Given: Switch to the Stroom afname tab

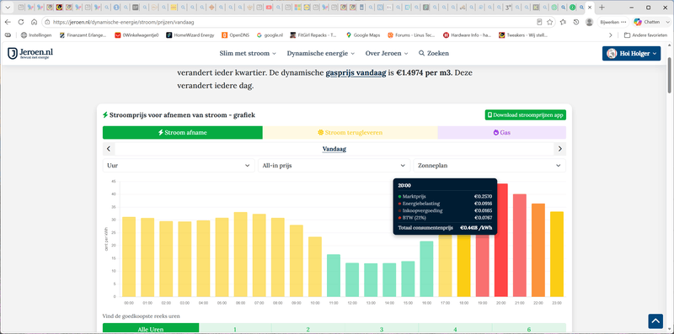Looking at the screenshot, I should [182, 133].
